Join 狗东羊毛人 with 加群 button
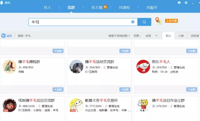200x121 pixels. [x=191, y=89]
